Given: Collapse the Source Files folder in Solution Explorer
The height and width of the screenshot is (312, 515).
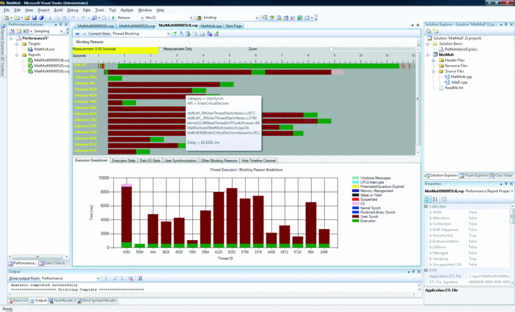Looking at the screenshot, I should tap(433, 71).
